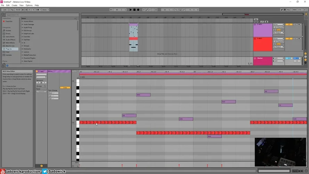The height and width of the screenshot is (174, 309).
Task: Select the Audio Effects category icon
Action: click(4, 40)
